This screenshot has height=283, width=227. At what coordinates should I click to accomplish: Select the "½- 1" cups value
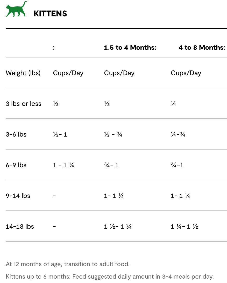[60, 134]
